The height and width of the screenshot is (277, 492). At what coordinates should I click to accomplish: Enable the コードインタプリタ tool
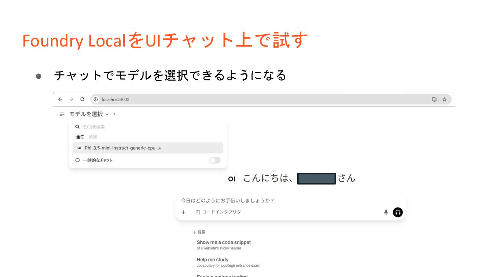pos(218,212)
